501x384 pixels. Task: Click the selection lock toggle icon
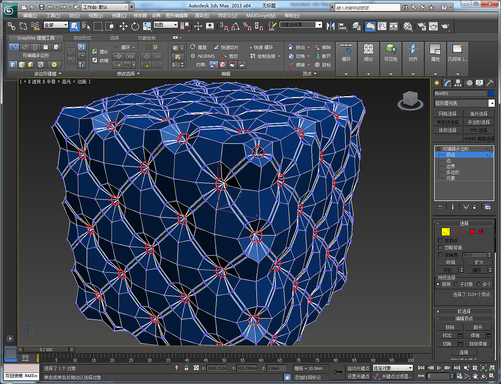[186, 368]
